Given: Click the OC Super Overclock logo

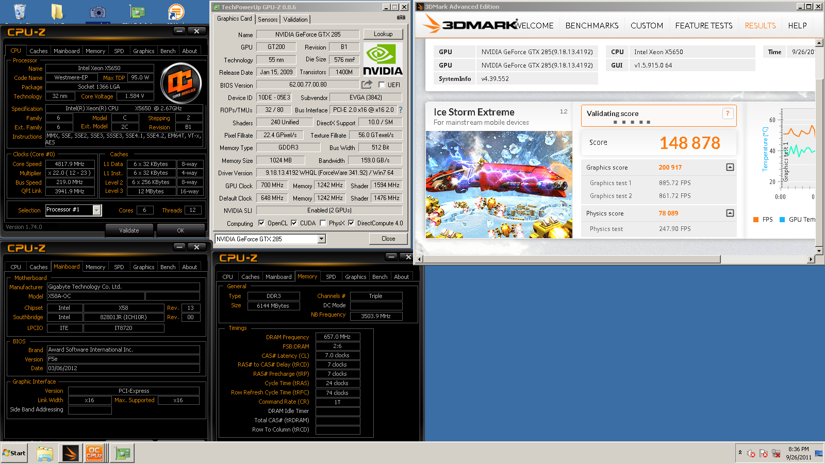Looking at the screenshot, I should (181, 82).
